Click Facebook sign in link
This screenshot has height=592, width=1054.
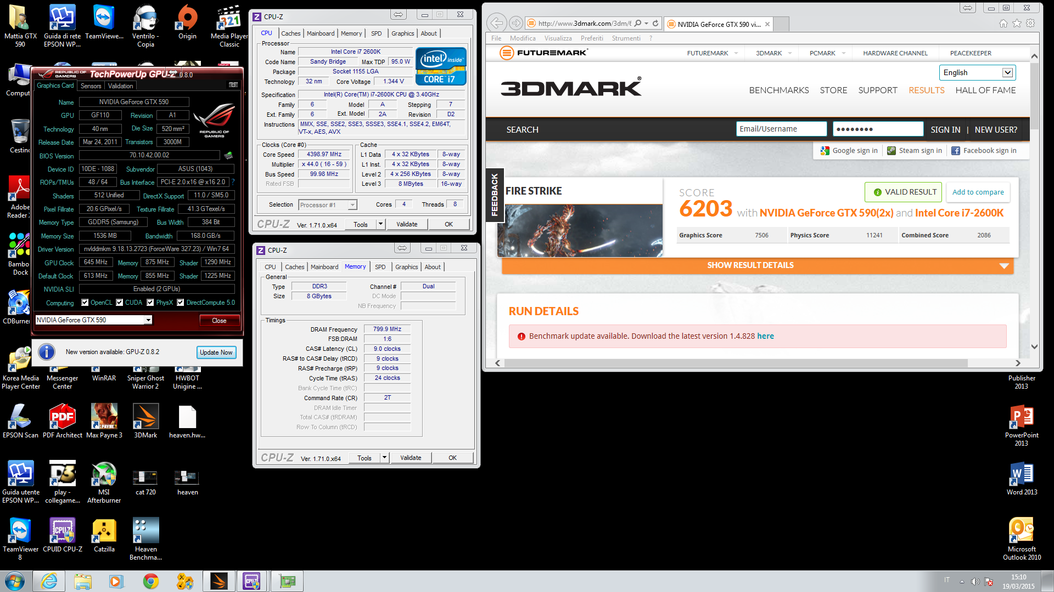coord(984,151)
